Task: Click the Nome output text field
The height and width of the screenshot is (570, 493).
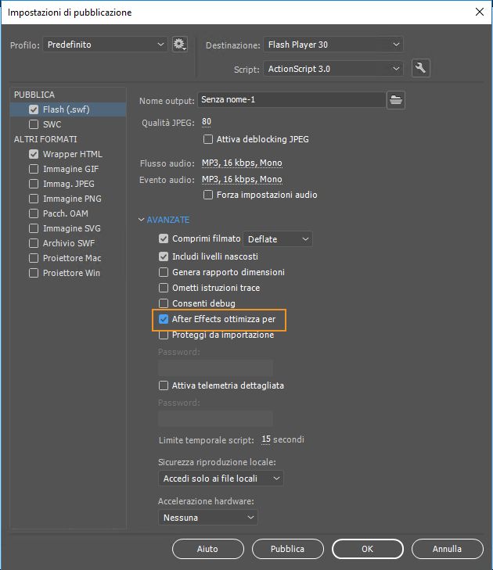Action: (290, 99)
